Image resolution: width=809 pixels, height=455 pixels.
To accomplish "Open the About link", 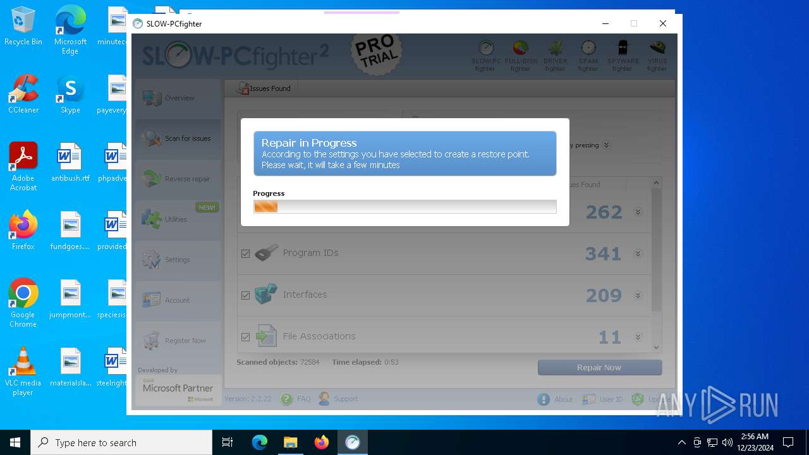I will (x=563, y=399).
